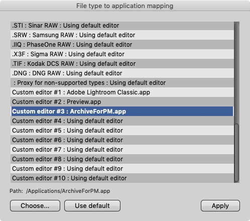The height and width of the screenshot is (221, 250).
Task: Select Custom editor #6 row
Action: (x=122, y=140)
